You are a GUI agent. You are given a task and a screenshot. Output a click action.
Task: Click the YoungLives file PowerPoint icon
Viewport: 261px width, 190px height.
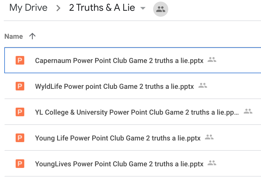(x=20, y=164)
